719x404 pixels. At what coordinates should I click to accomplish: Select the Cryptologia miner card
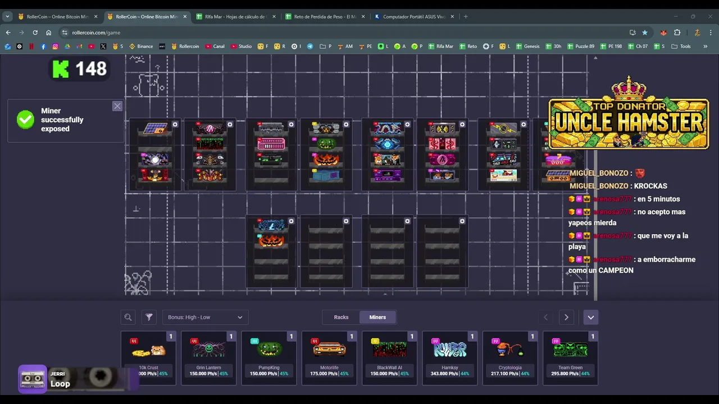[x=510, y=358]
